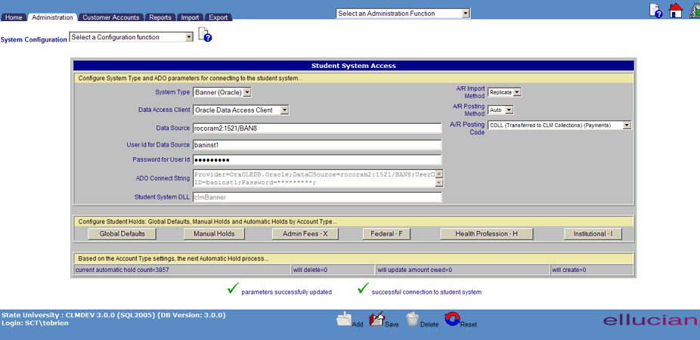Open System Configuration help icon
This screenshot has width=700, height=340.
204,35
